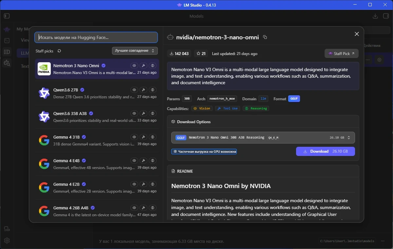Click the reasoning icon on Gemma 4 31B

152,137
